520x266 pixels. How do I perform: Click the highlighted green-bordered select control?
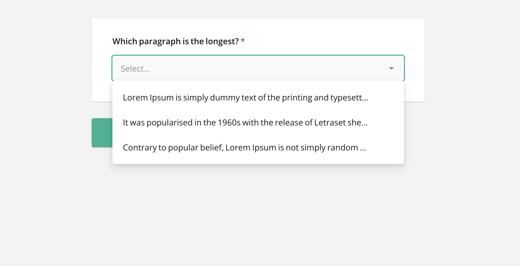tap(258, 68)
